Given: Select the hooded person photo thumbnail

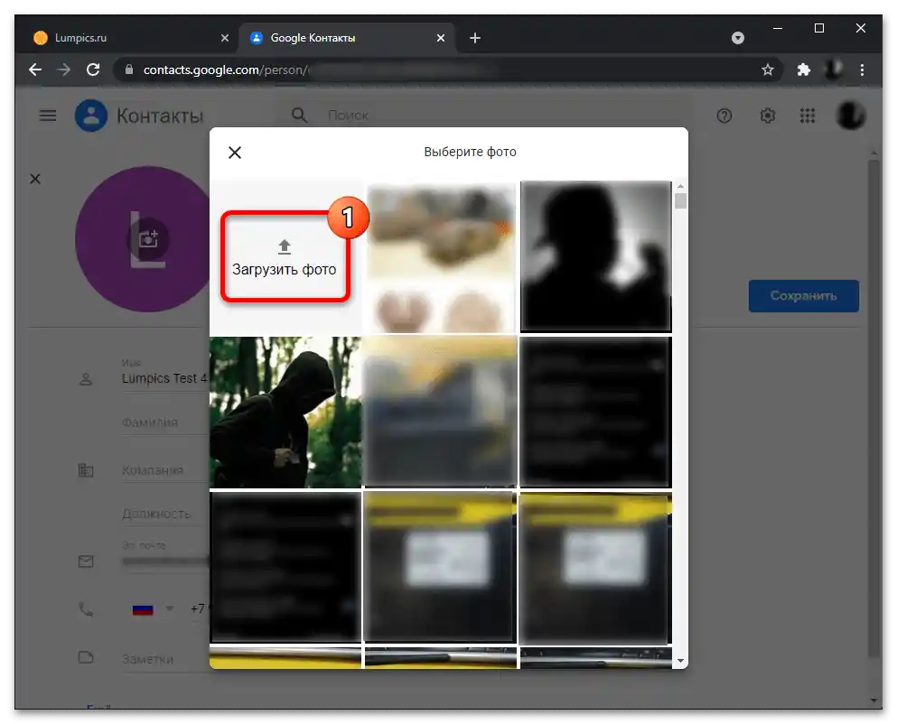Looking at the screenshot, I should (x=285, y=412).
